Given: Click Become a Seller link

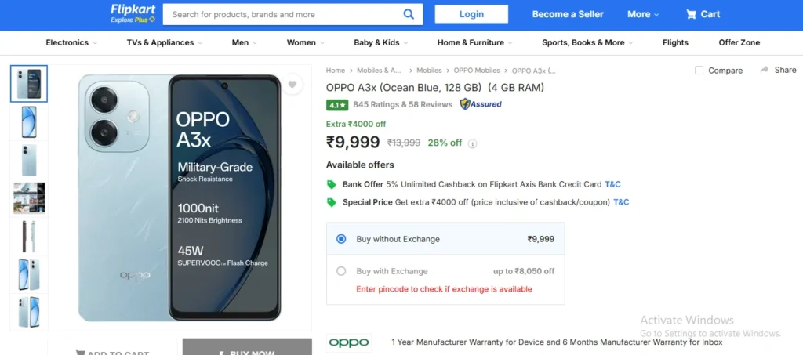Looking at the screenshot, I should (568, 14).
